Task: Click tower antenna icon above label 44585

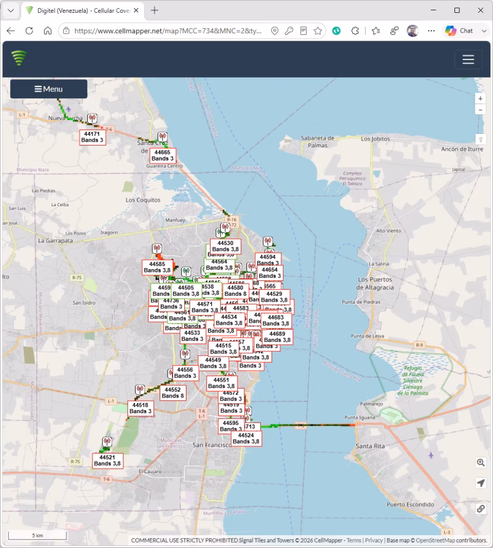Action: click(157, 248)
